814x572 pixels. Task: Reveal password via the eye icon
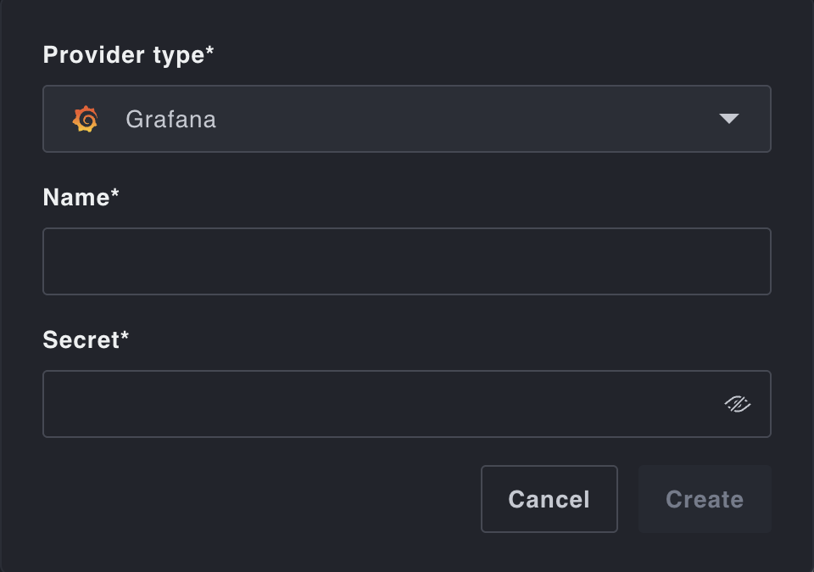pos(738,404)
